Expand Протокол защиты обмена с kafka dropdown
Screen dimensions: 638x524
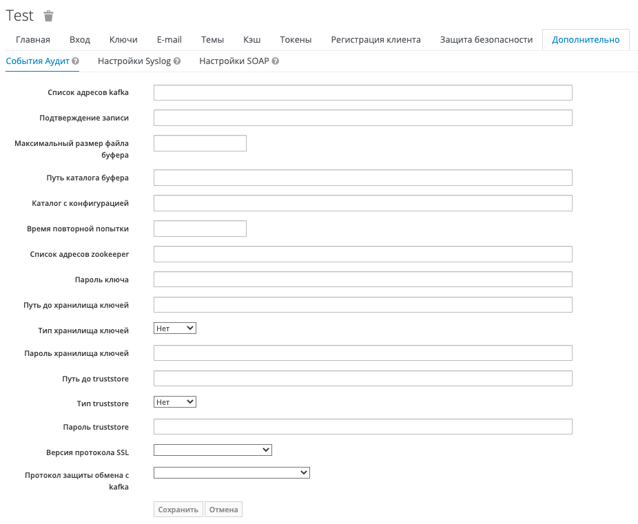231,473
